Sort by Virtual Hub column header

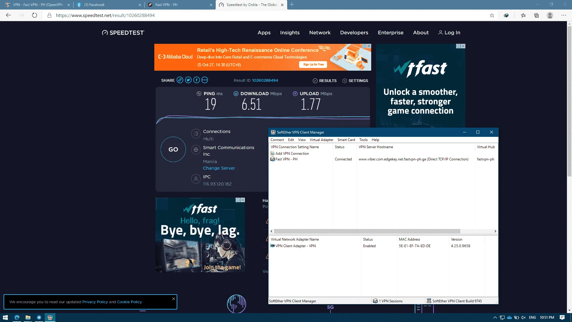click(x=486, y=147)
